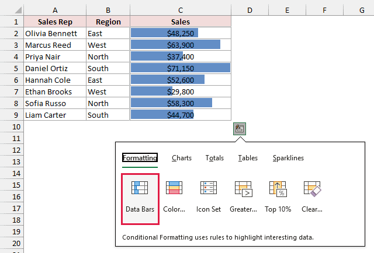This screenshot has width=374, height=253.
Task: Select column D header
Action: tap(250, 10)
